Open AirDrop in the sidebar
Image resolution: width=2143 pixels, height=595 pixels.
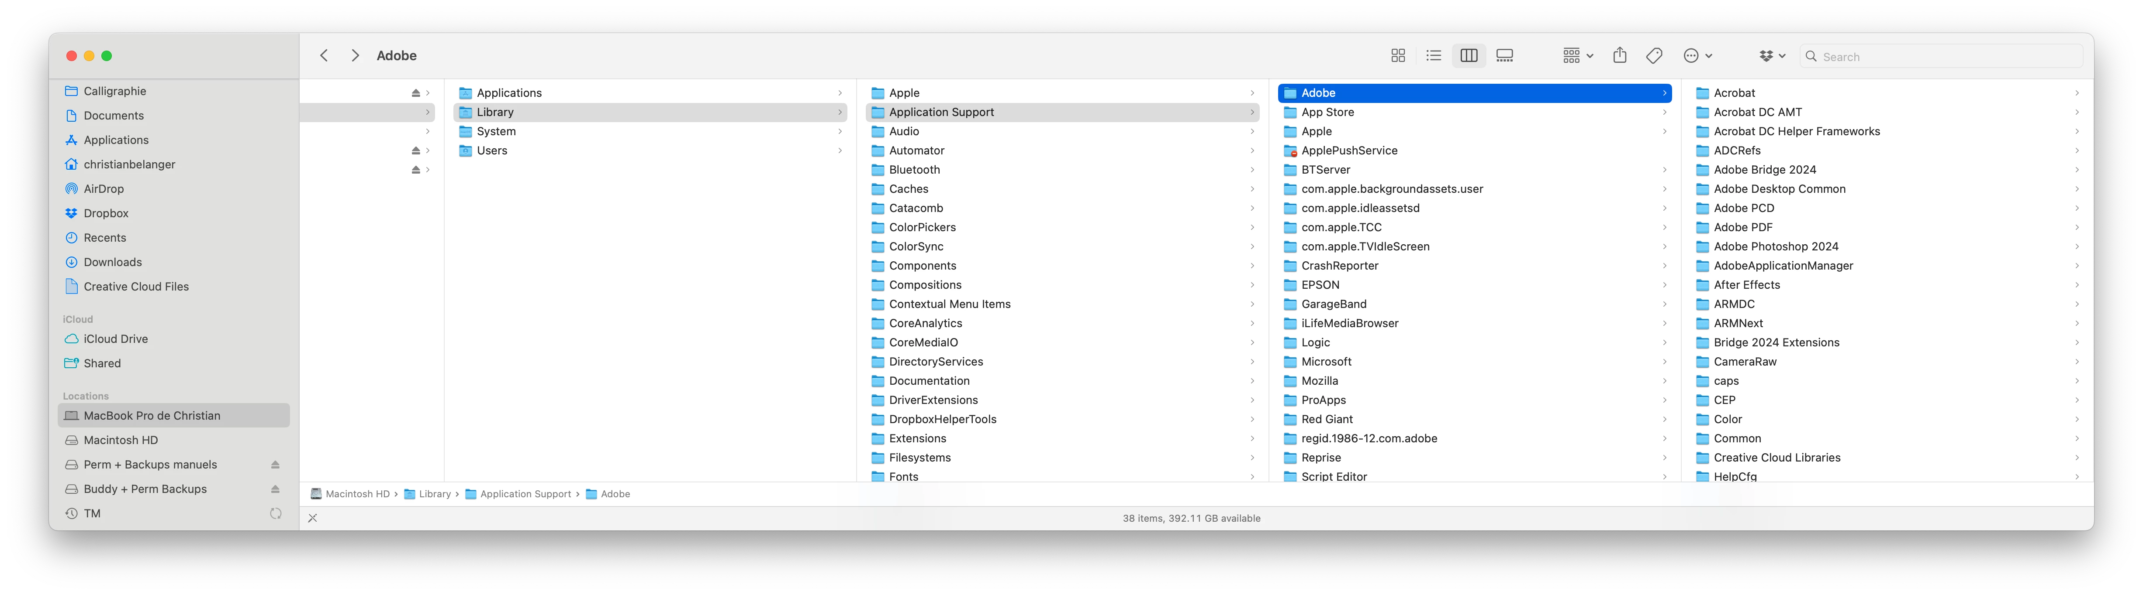coord(103,188)
